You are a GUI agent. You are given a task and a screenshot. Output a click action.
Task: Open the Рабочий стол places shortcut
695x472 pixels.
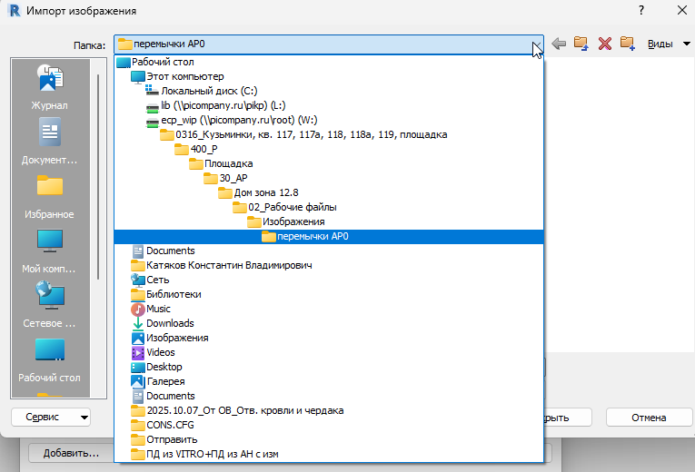click(x=49, y=359)
